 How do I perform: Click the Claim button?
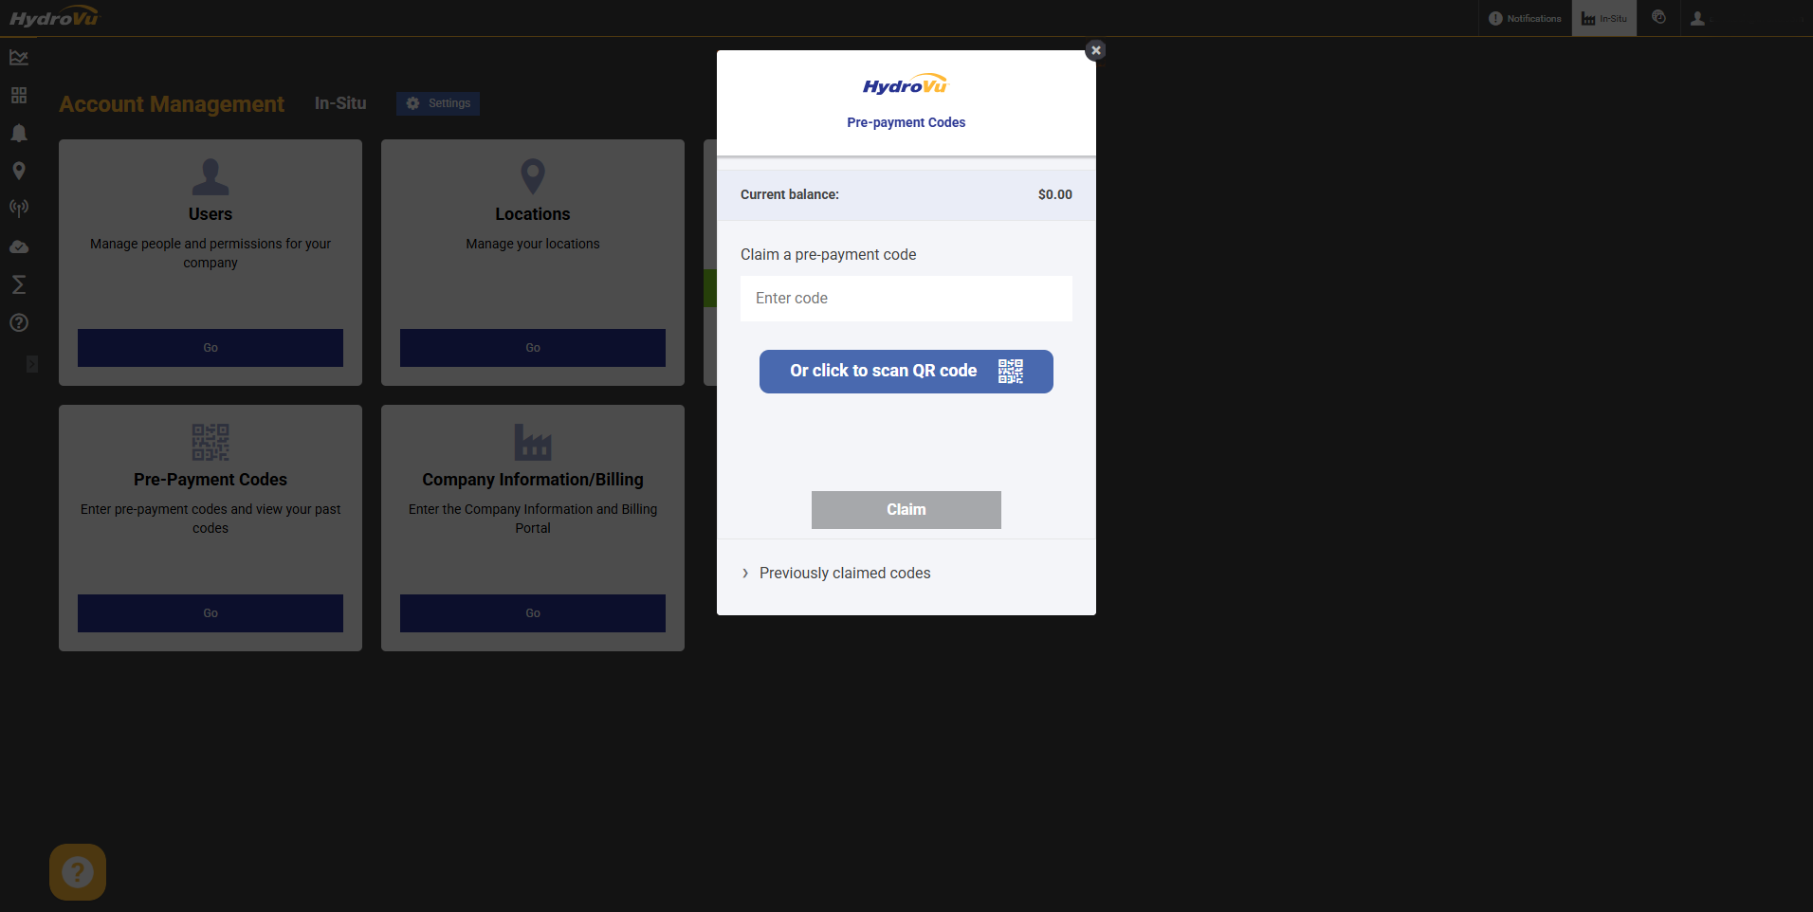pos(906,510)
